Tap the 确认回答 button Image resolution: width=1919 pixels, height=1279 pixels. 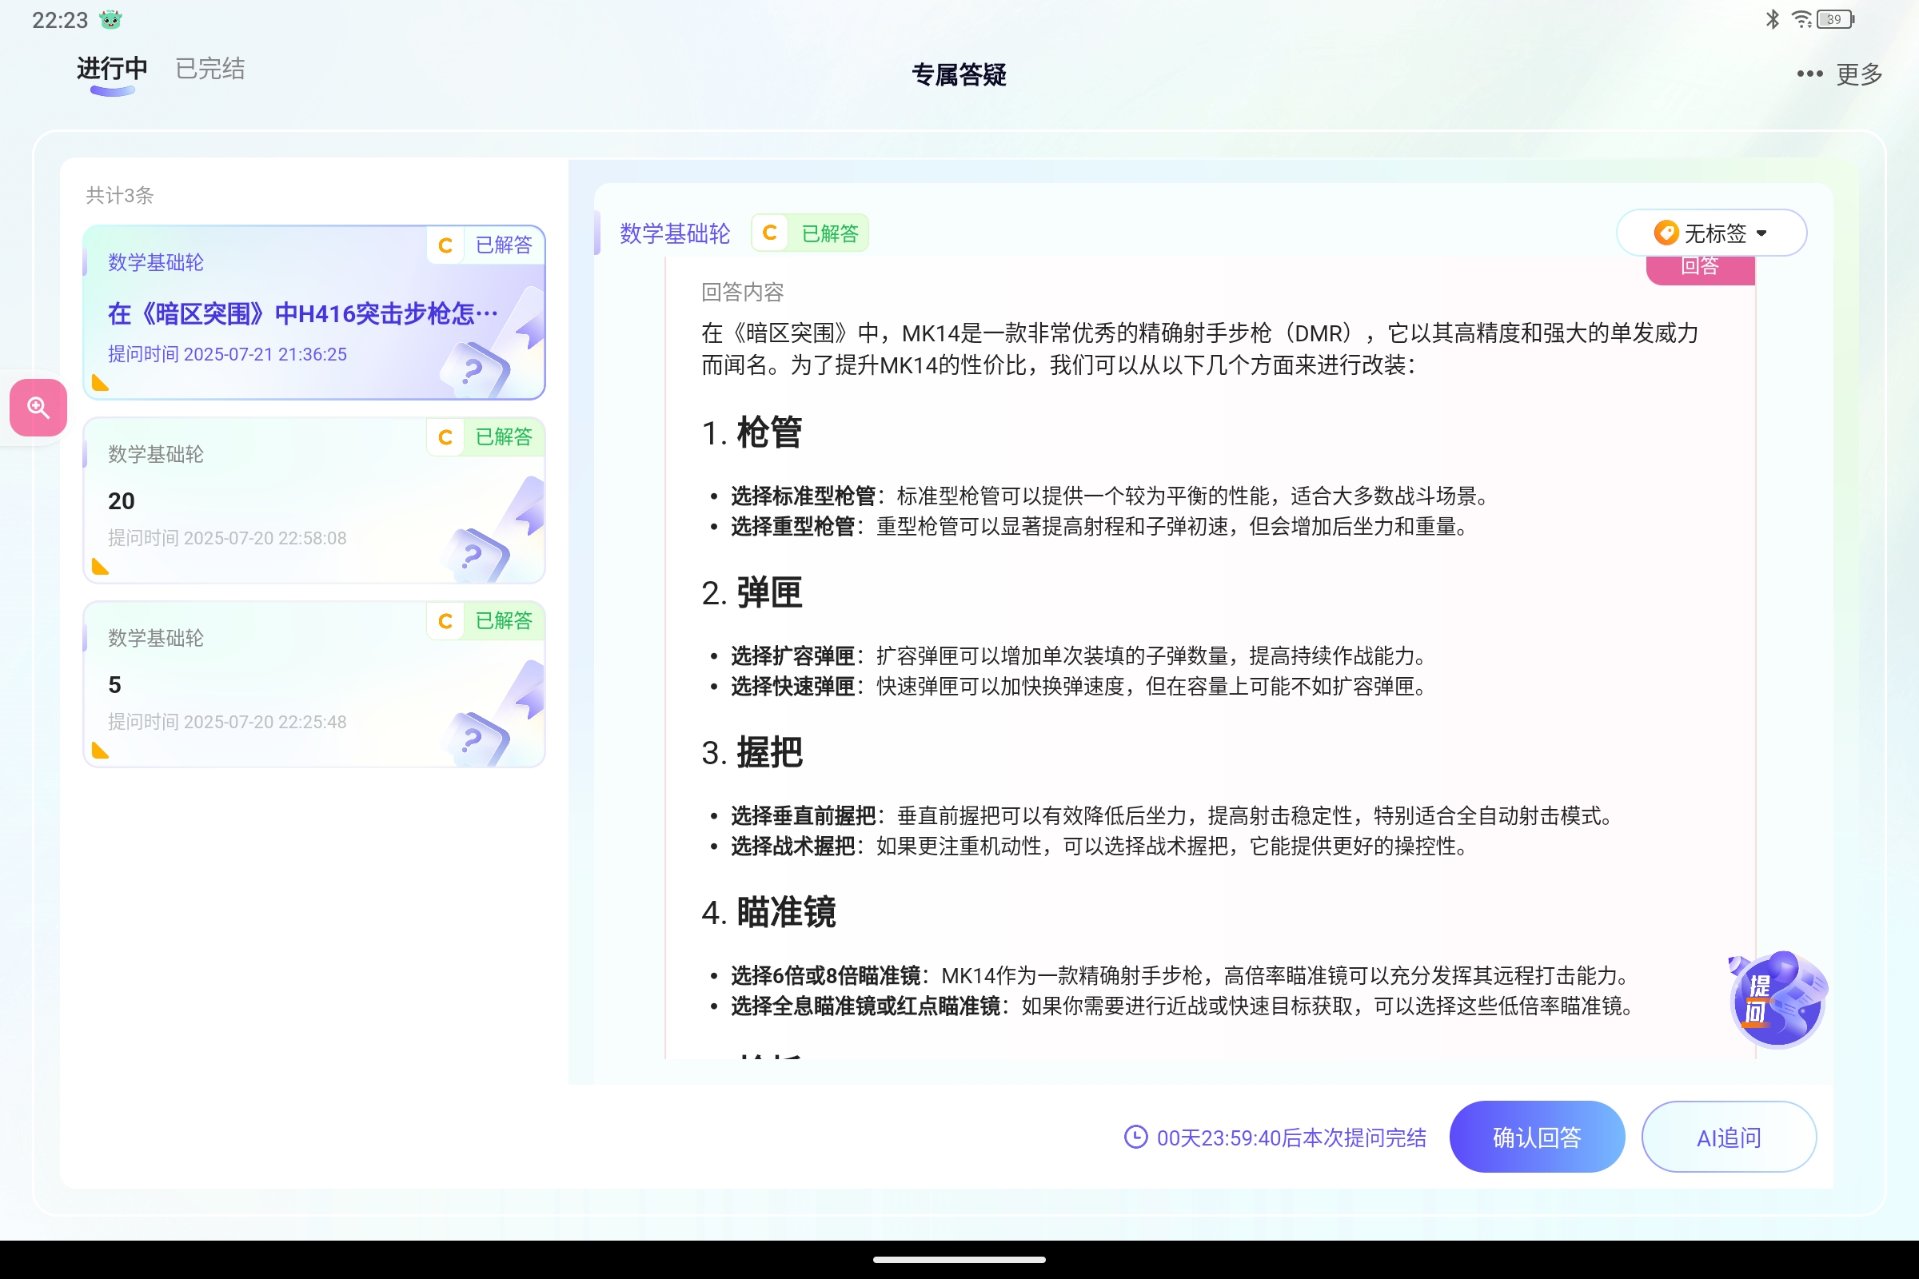point(1537,1137)
